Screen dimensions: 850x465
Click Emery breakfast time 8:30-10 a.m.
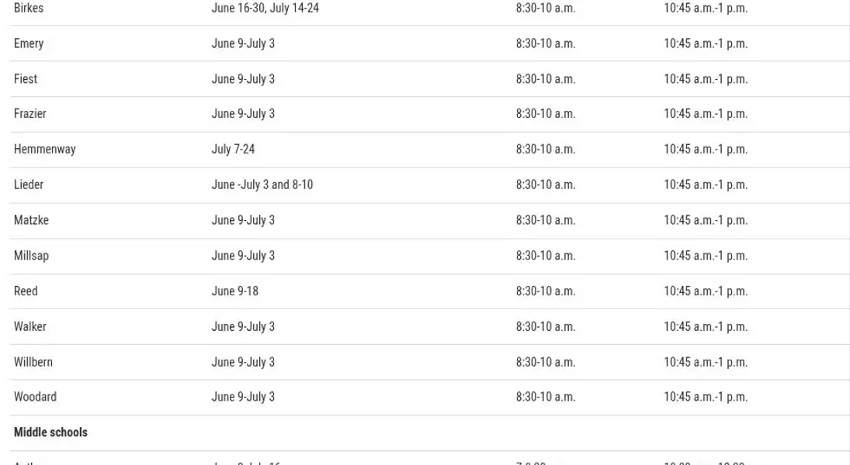[x=546, y=43]
